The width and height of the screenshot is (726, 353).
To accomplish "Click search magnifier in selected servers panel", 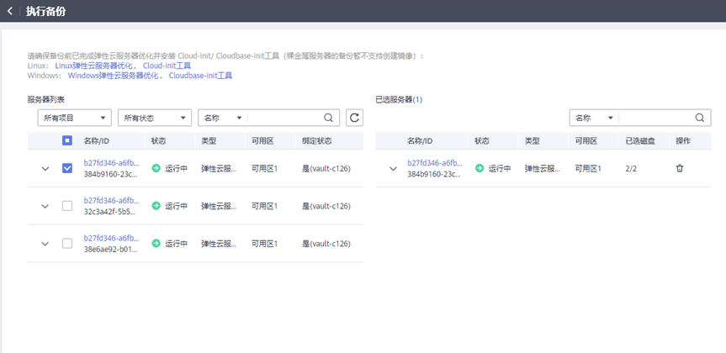I will pos(700,118).
